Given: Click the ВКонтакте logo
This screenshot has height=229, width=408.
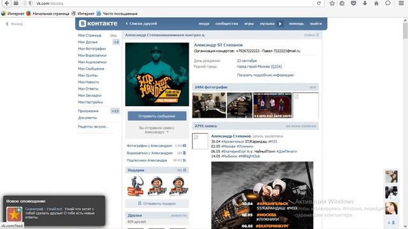Looking at the screenshot, I should (98, 24).
